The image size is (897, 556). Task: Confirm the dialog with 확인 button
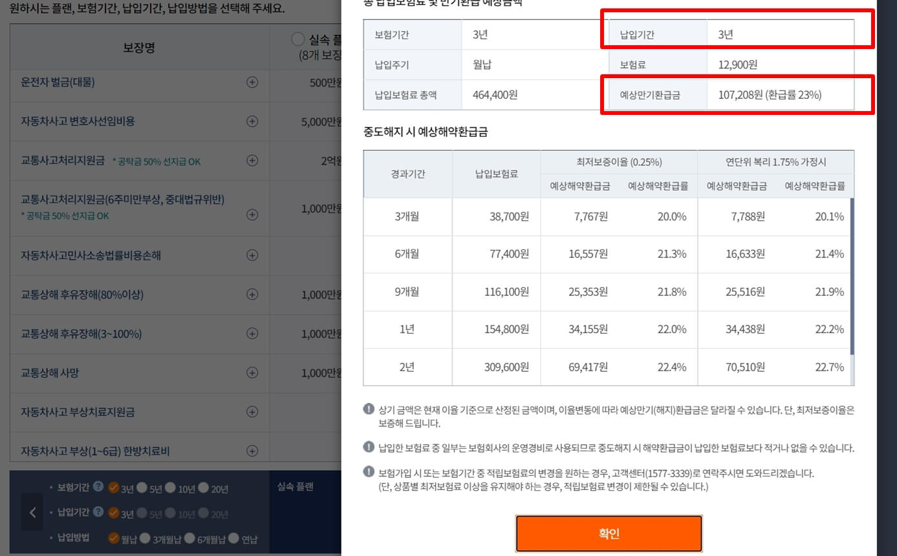(x=609, y=533)
